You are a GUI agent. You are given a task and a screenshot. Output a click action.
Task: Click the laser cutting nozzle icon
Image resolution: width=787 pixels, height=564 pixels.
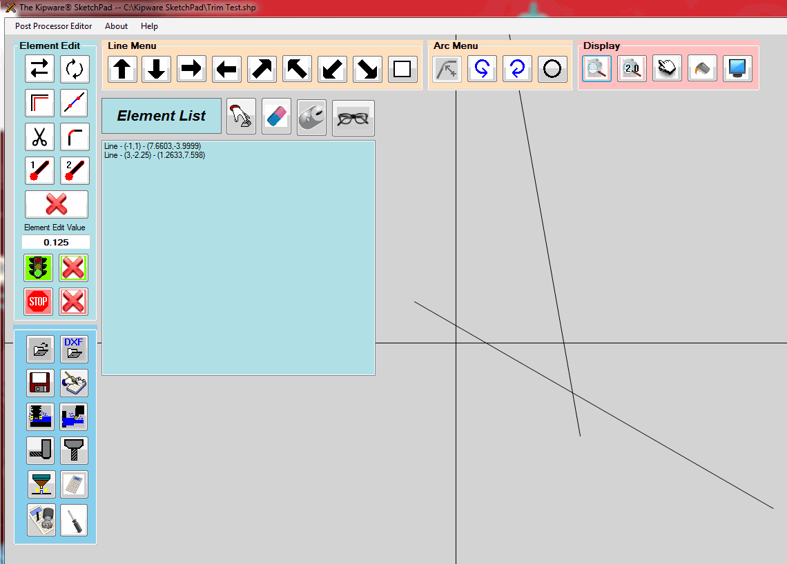(x=41, y=484)
